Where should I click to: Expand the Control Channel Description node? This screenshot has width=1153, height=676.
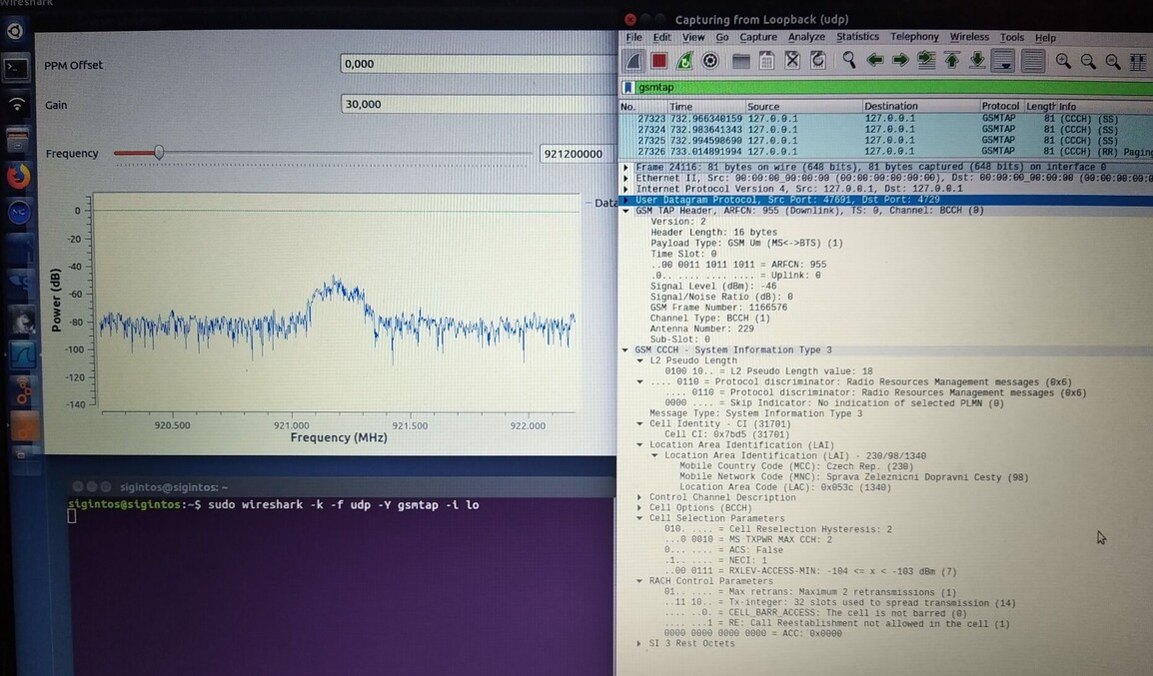click(639, 497)
